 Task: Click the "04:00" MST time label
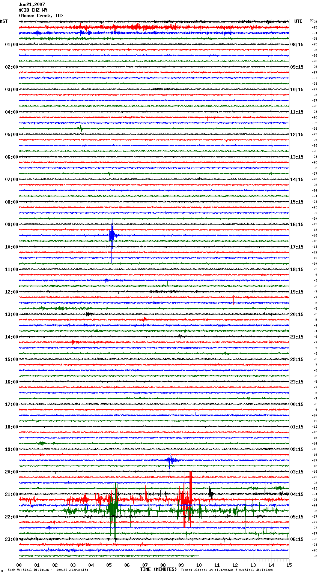(12, 112)
